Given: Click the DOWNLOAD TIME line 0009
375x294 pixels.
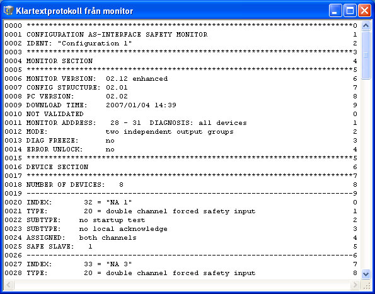Looking at the screenshot, I should [180, 105].
